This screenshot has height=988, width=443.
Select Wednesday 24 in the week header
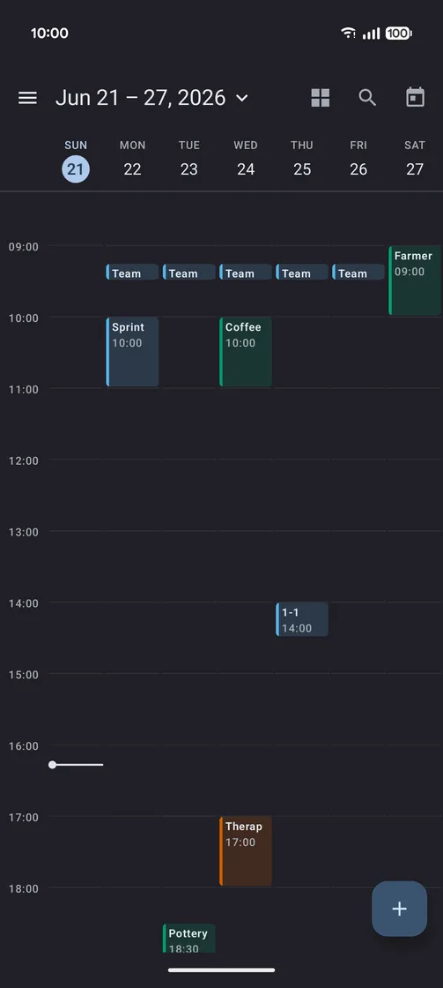pos(246,161)
